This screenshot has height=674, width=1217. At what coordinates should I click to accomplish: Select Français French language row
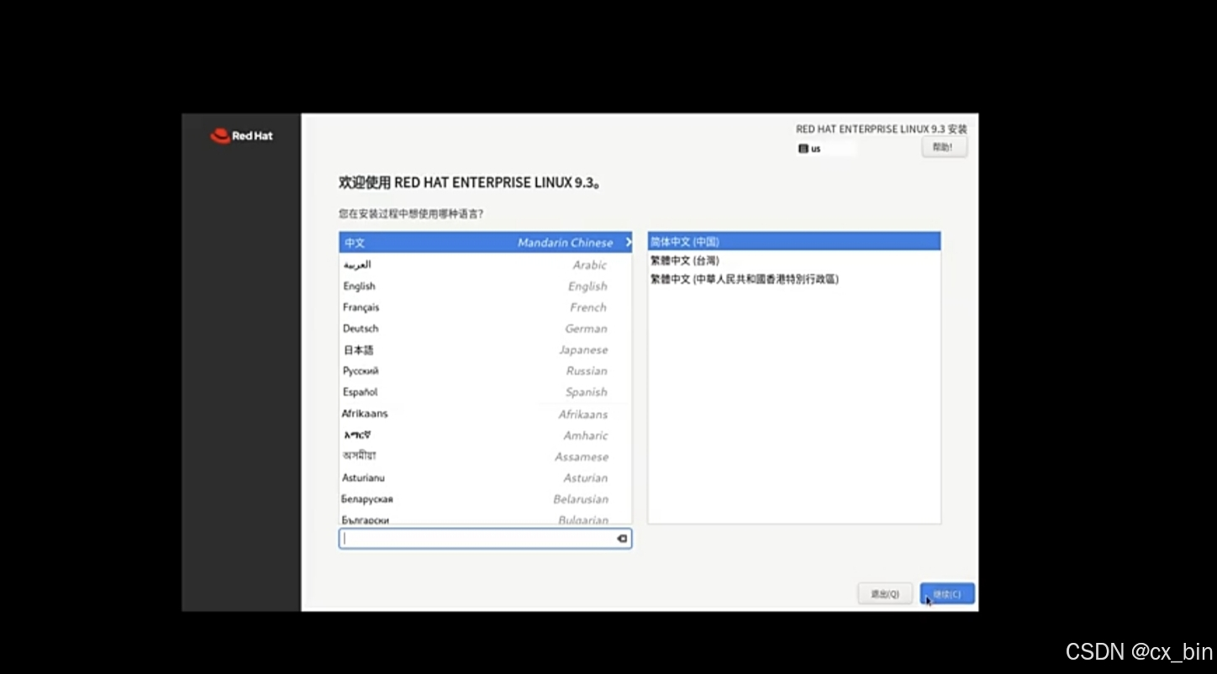486,307
